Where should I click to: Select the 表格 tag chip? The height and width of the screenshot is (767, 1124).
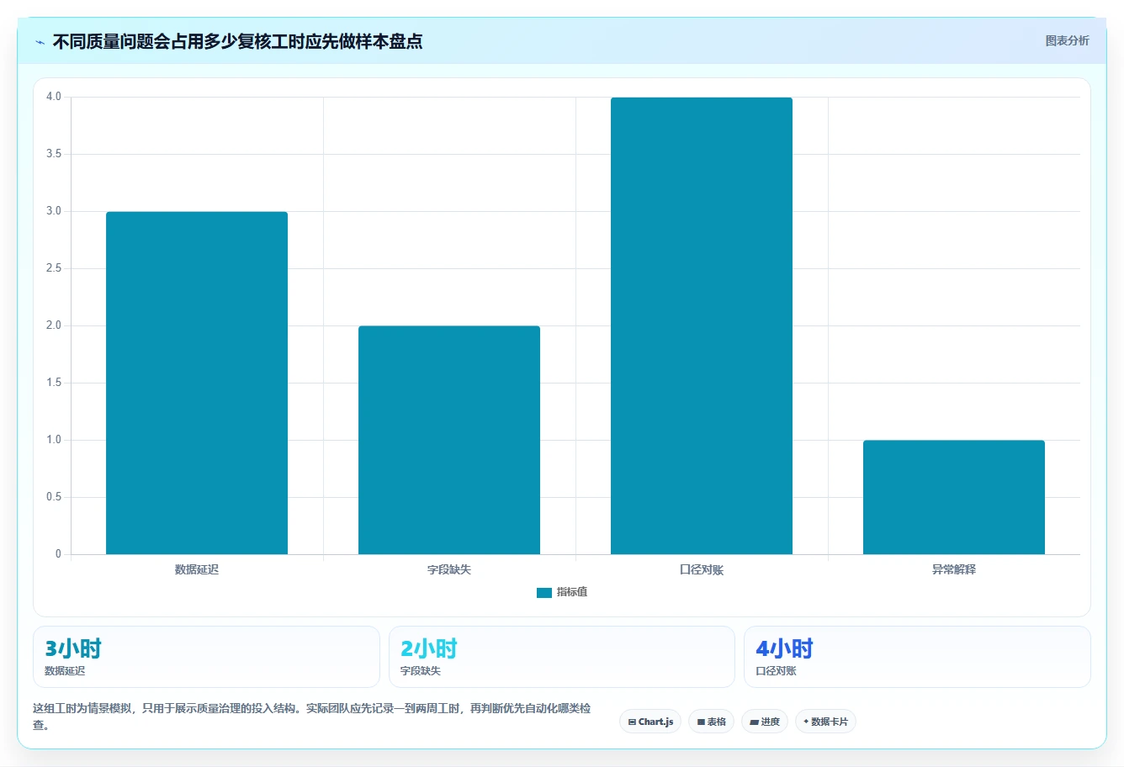pyautogui.click(x=711, y=722)
